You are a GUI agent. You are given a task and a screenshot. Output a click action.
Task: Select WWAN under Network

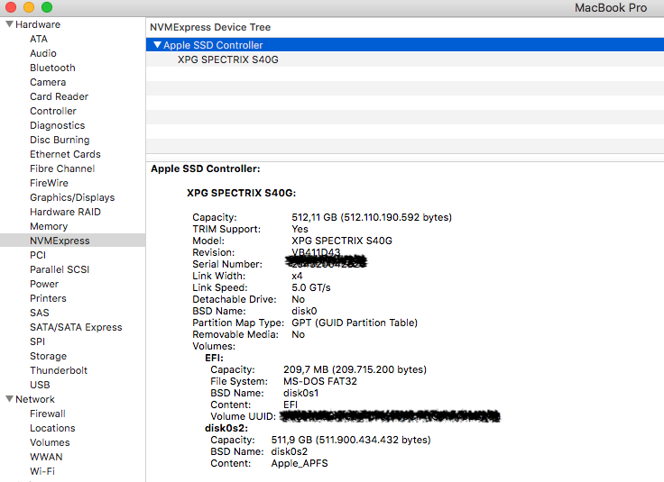(46, 457)
